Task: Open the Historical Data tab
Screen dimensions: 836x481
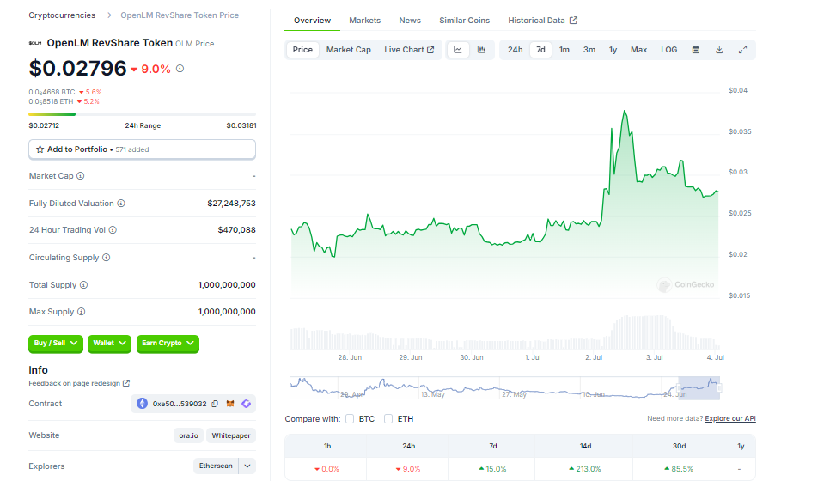Action: coord(542,21)
